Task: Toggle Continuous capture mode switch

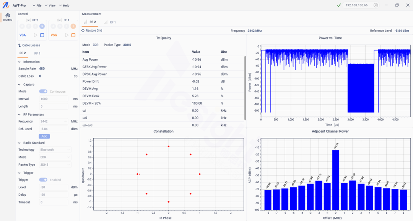Action: pos(43,92)
